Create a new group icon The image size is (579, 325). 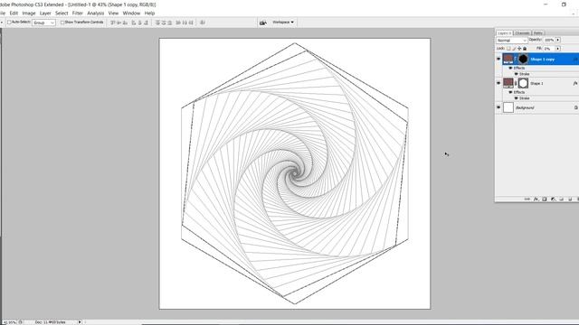[561, 199]
